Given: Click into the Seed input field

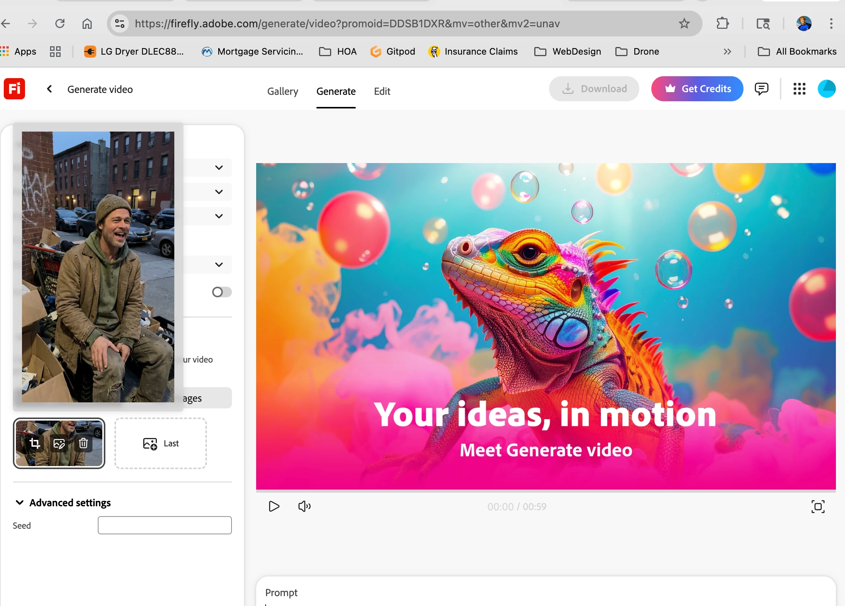Looking at the screenshot, I should pos(164,525).
